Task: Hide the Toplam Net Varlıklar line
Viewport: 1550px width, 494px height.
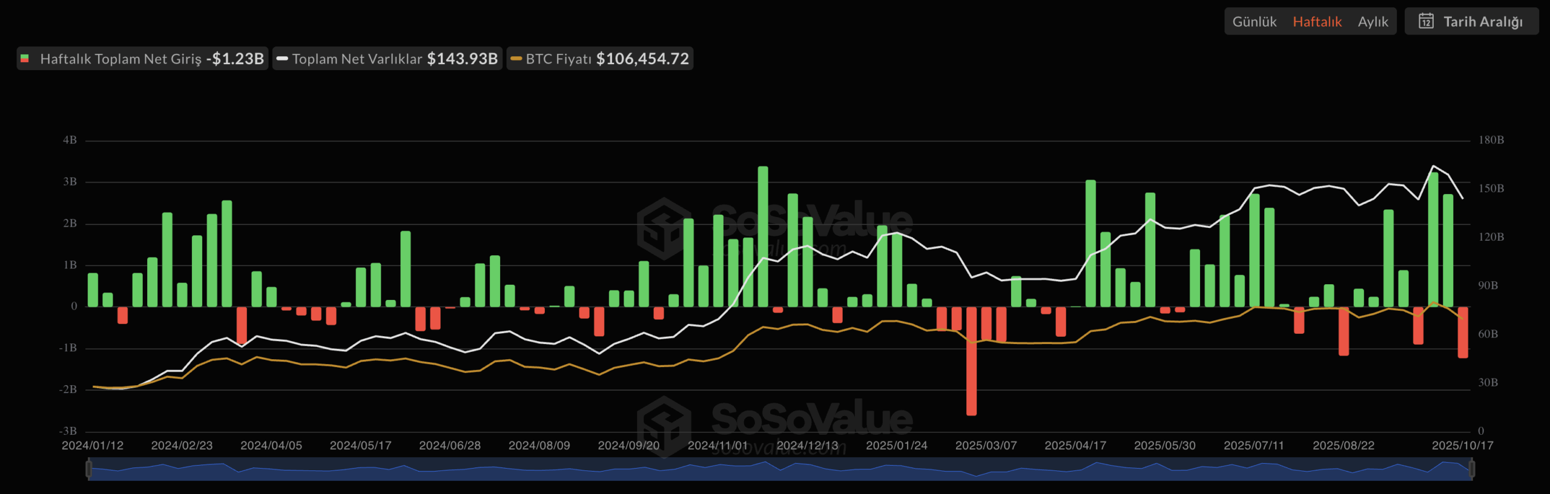Action: click(357, 59)
